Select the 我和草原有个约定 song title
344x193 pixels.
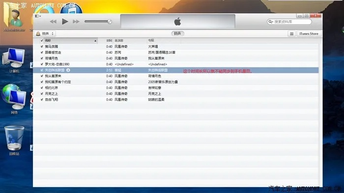pos(58,82)
